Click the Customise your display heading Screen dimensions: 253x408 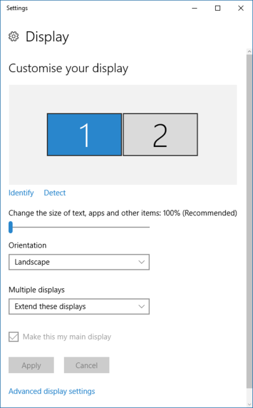click(x=68, y=68)
